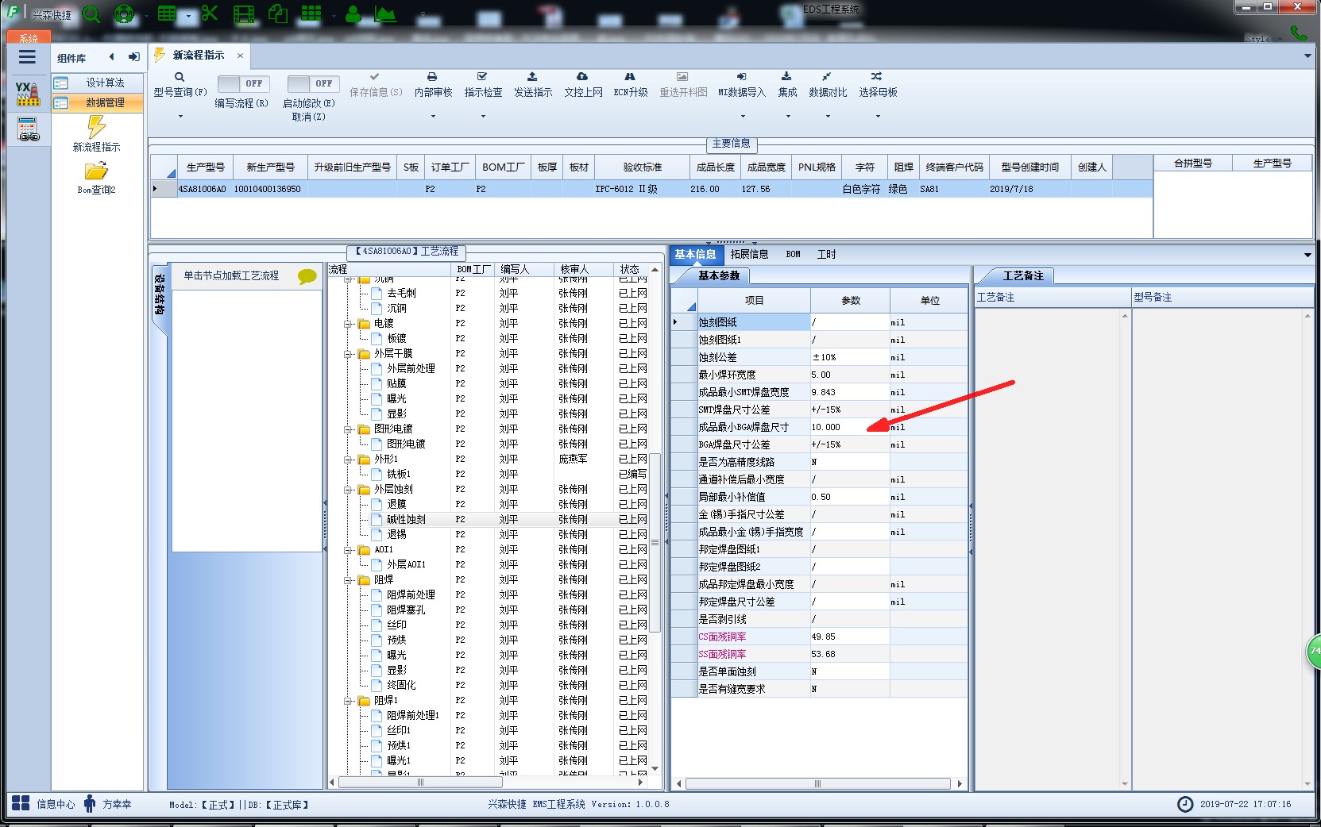1321x827 pixels.
Task: Click 信息中心 in status bar
Action: click(56, 804)
